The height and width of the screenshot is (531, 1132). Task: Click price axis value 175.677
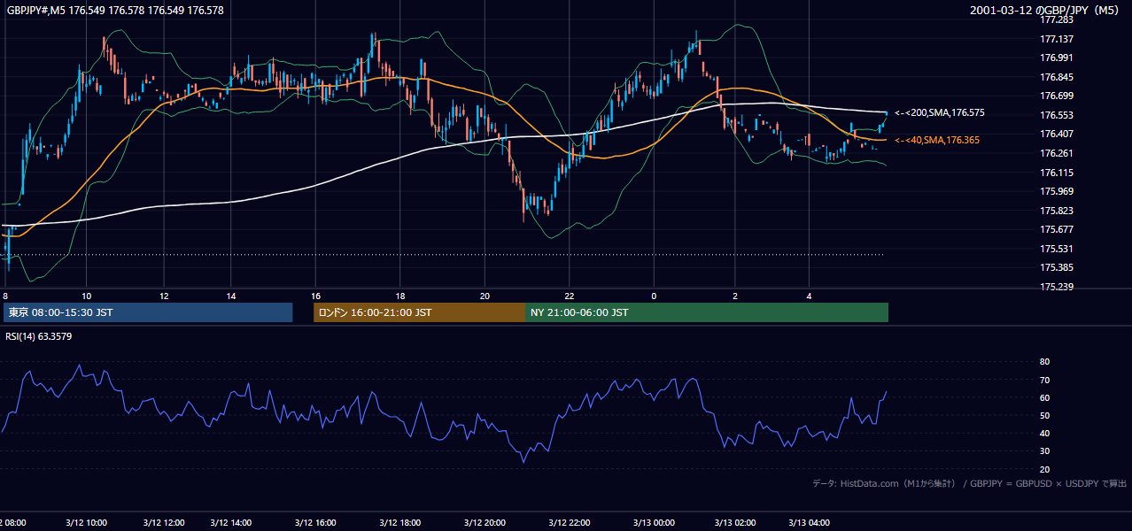click(x=1057, y=229)
